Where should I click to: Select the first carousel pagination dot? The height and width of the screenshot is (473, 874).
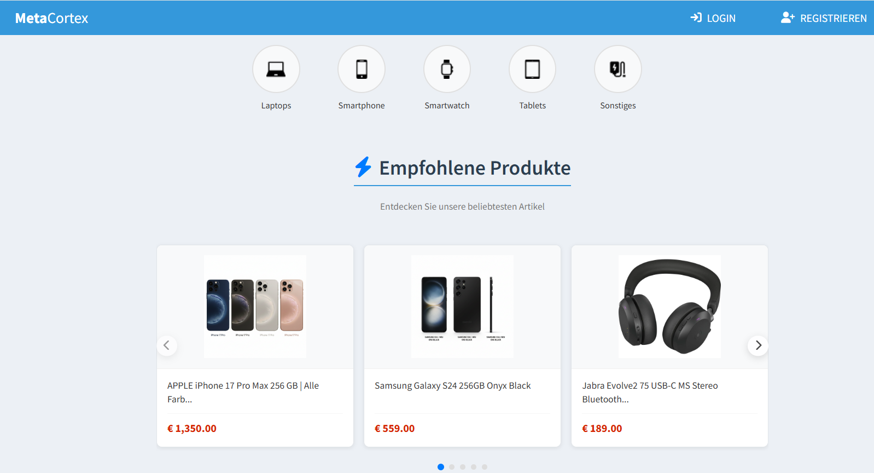pyautogui.click(x=441, y=467)
